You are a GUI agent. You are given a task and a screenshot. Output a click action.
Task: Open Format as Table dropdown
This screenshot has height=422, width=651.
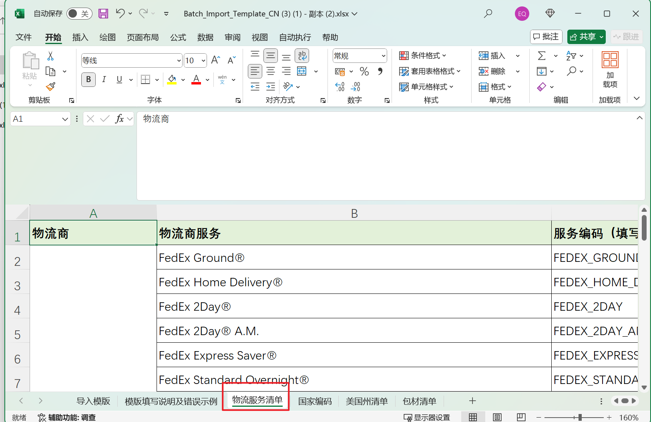pyautogui.click(x=430, y=71)
